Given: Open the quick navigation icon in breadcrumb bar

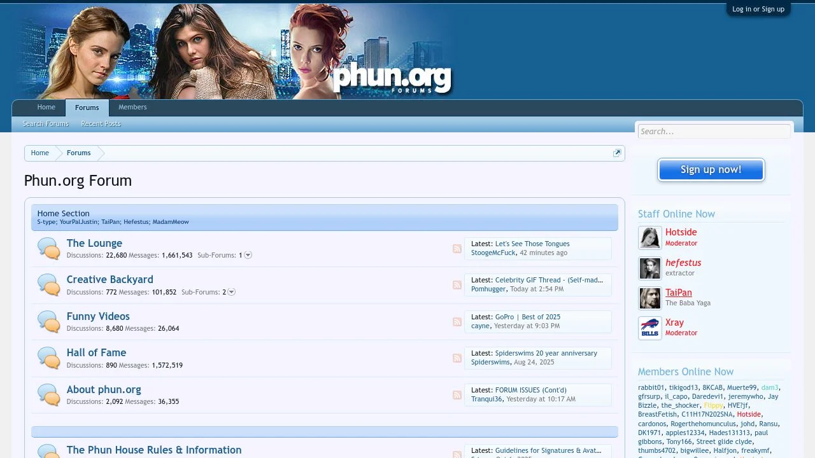Looking at the screenshot, I should tap(616, 153).
